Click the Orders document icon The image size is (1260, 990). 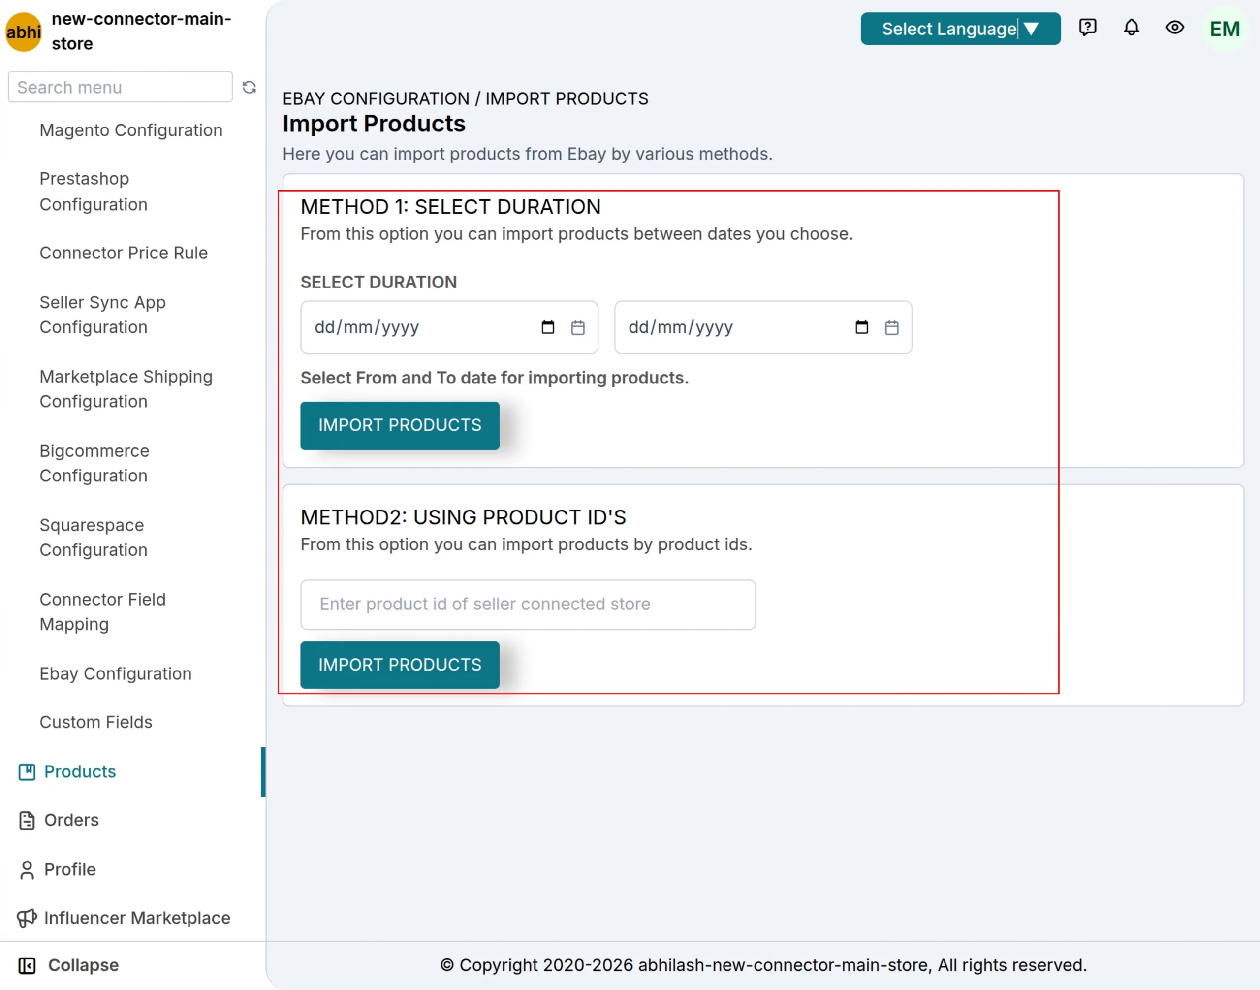click(27, 820)
